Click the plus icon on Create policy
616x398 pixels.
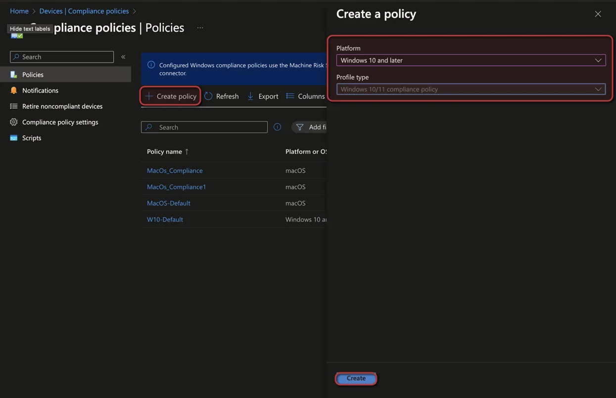pos(149,96)
